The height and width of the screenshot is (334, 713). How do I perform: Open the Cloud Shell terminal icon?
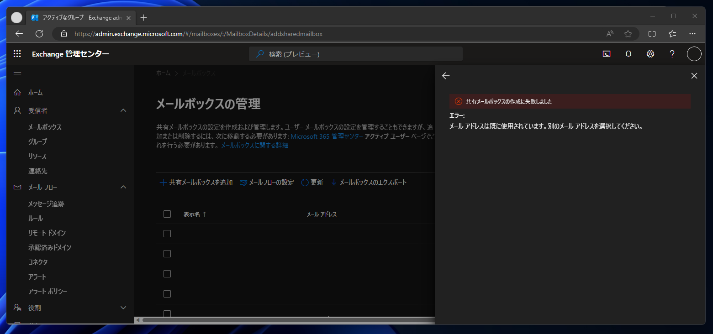pyautogui.click(x=606, y=53)
